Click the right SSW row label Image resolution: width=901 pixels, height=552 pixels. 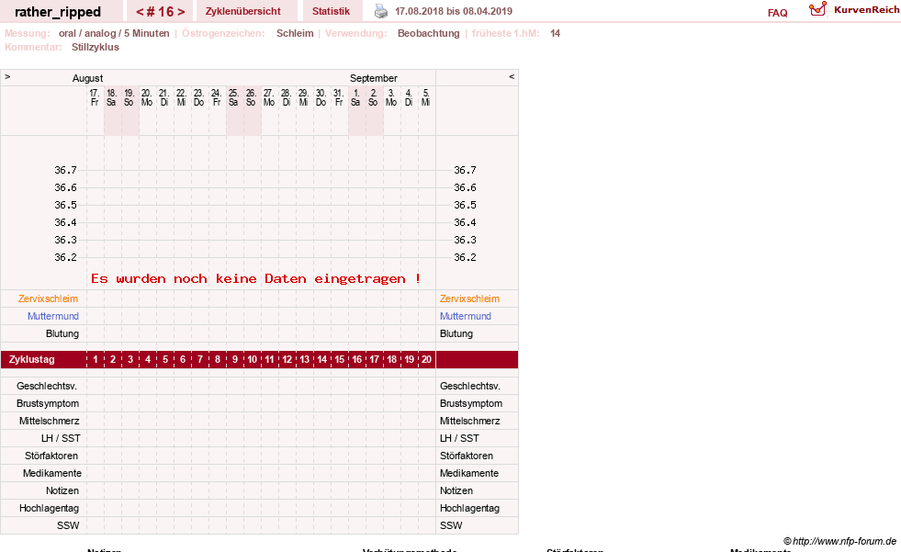451,525
